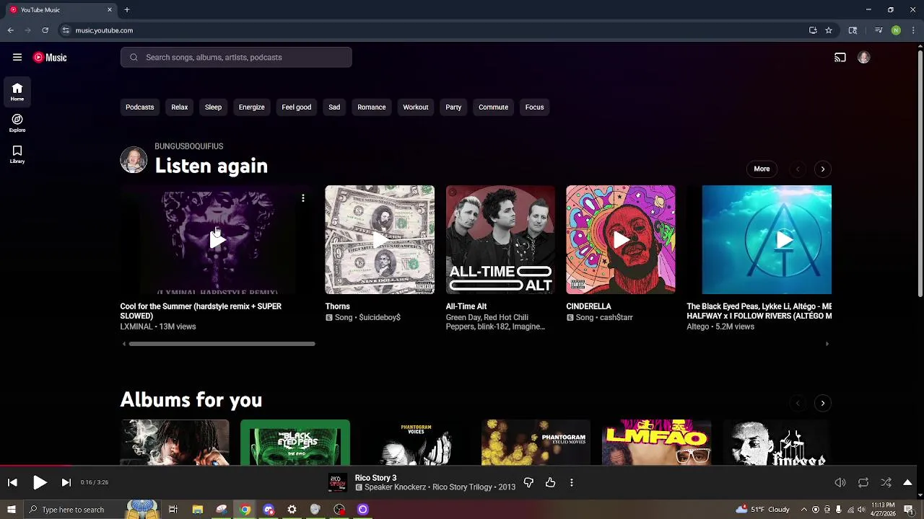The width and height of the screenshot is (924, 519).
Task: Open Chrome three-dot customize menu
Action: (913, 30)
